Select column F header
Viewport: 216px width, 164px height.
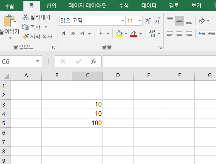point(179,75)
